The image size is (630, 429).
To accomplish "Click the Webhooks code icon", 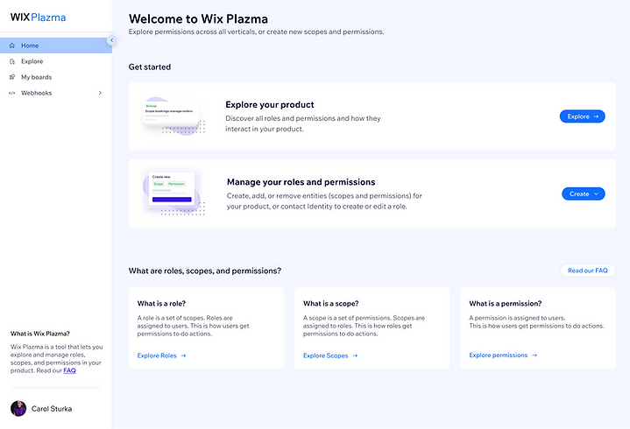I will pos(12,93).
